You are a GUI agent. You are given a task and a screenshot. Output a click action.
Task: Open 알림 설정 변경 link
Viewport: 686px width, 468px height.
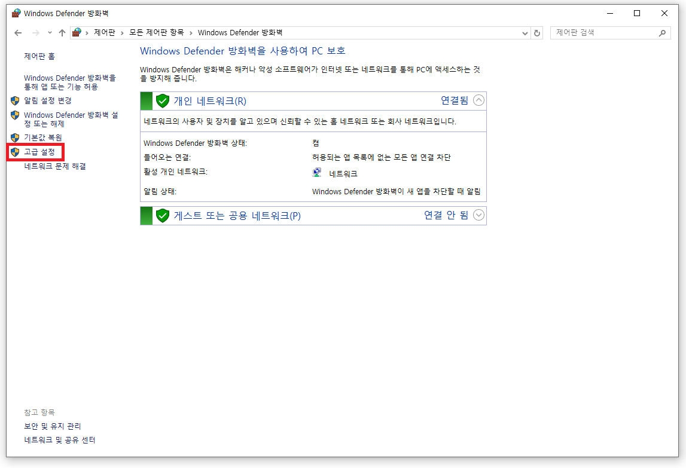(48, 100)
